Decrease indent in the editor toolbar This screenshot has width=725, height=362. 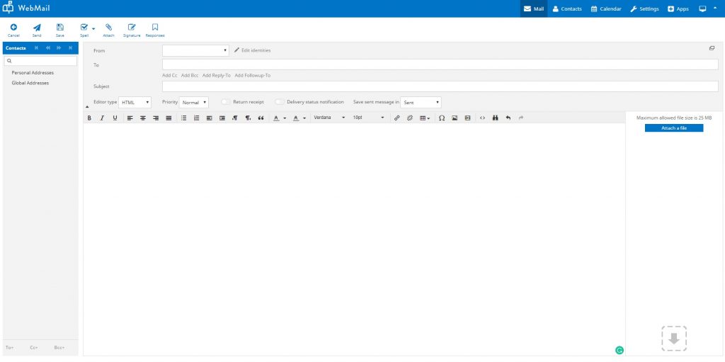pos(210,118)
